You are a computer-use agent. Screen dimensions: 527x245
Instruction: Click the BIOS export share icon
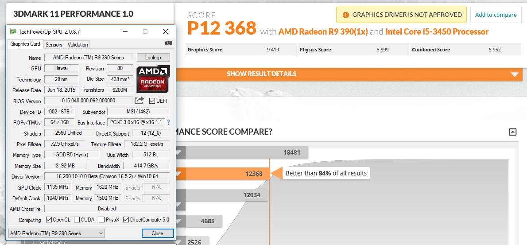[139, 100]
